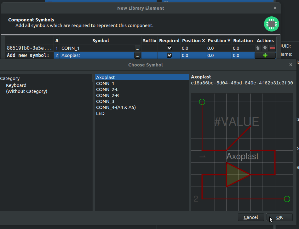Select CONN_1 in the symbol list
This screenshot has height=229, width=299.
point(142,83)
